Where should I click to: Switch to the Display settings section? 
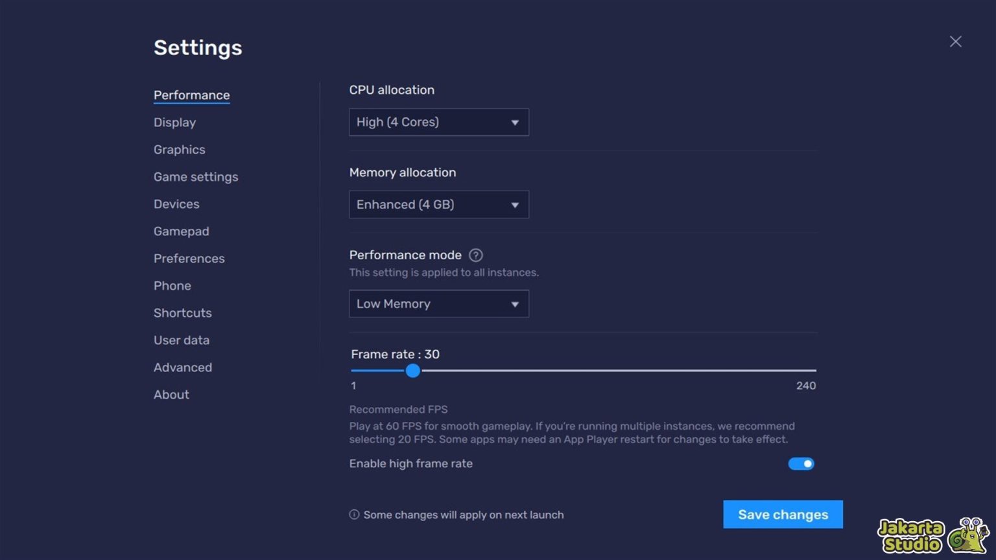174,122
